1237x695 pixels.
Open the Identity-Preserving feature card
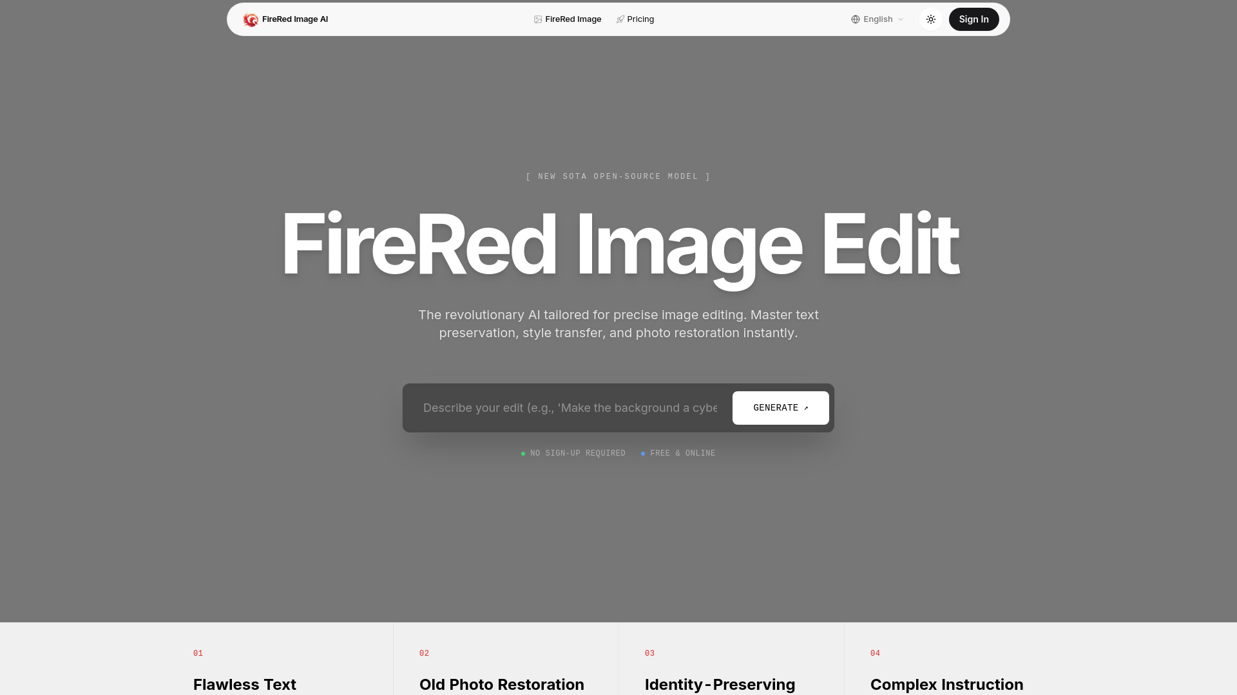pos(720,684)
